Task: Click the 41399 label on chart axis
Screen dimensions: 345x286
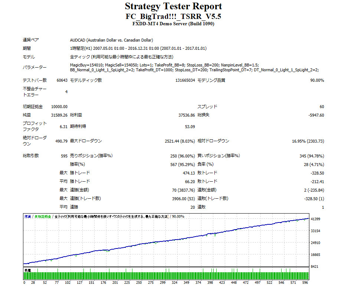Action: tap(315, 219)
